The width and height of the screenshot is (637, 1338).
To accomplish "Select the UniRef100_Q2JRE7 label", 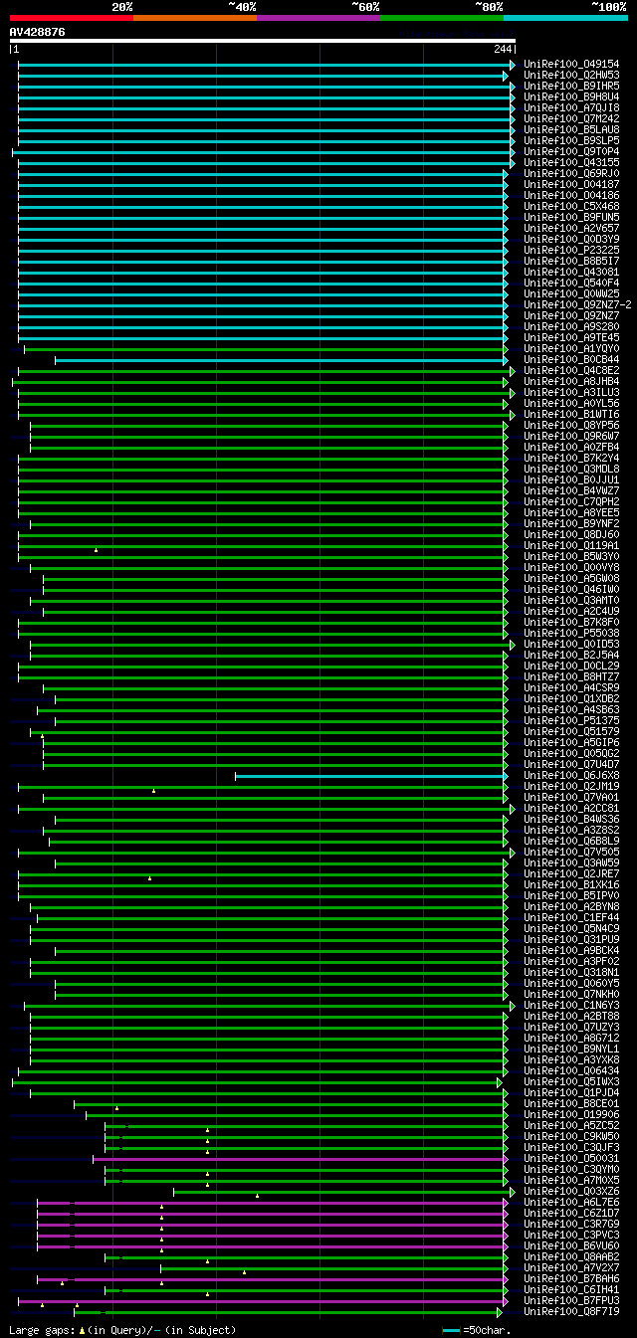I will (571, 874).
